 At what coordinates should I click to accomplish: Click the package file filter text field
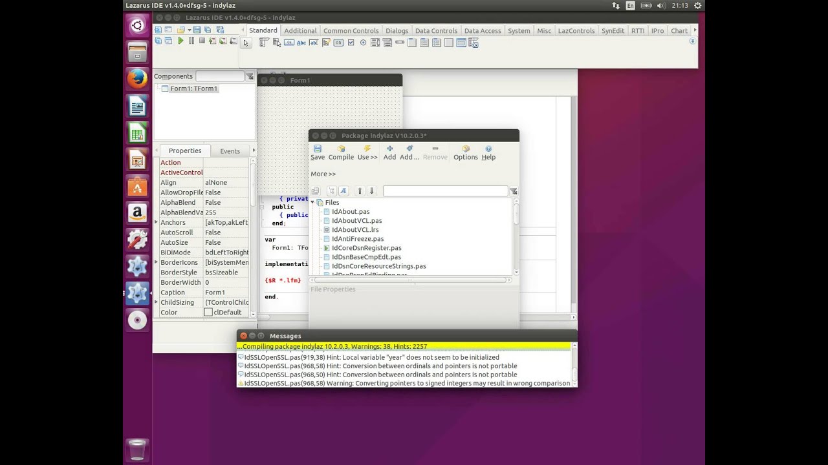click(x=445, y=191)
